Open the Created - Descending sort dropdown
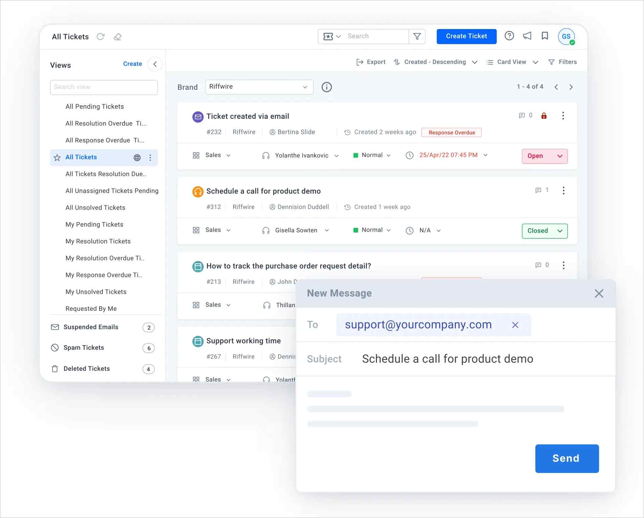Viewport: 644px width, 518px height. coord(436,62)
